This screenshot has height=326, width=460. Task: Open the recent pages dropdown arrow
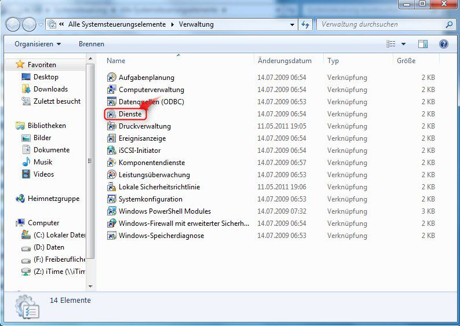41,25
